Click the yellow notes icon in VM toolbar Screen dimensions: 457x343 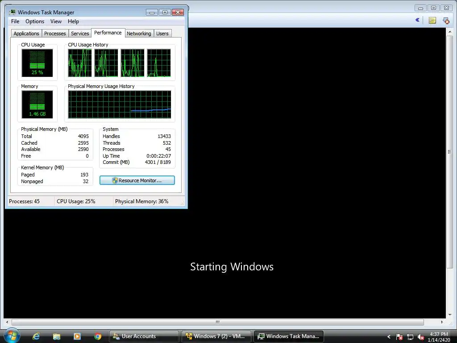(432, 20)
